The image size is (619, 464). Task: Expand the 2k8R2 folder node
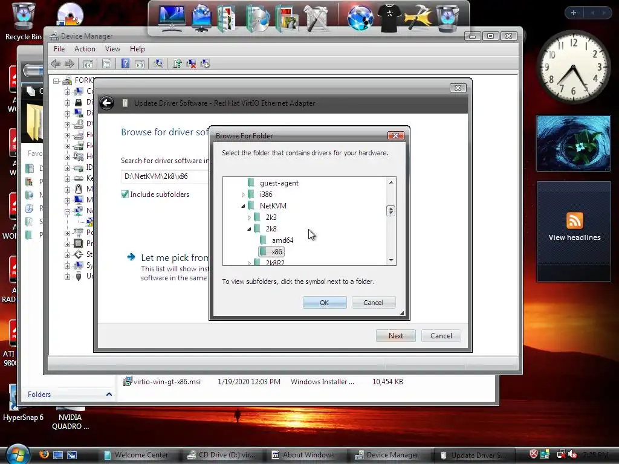249,263
